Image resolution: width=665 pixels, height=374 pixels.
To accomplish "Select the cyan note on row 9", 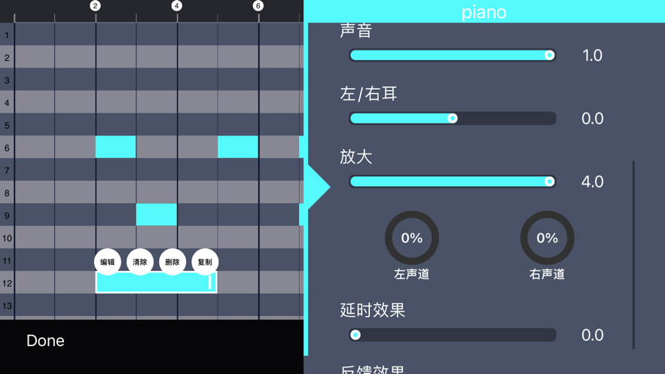I will (x=157, y=214).
